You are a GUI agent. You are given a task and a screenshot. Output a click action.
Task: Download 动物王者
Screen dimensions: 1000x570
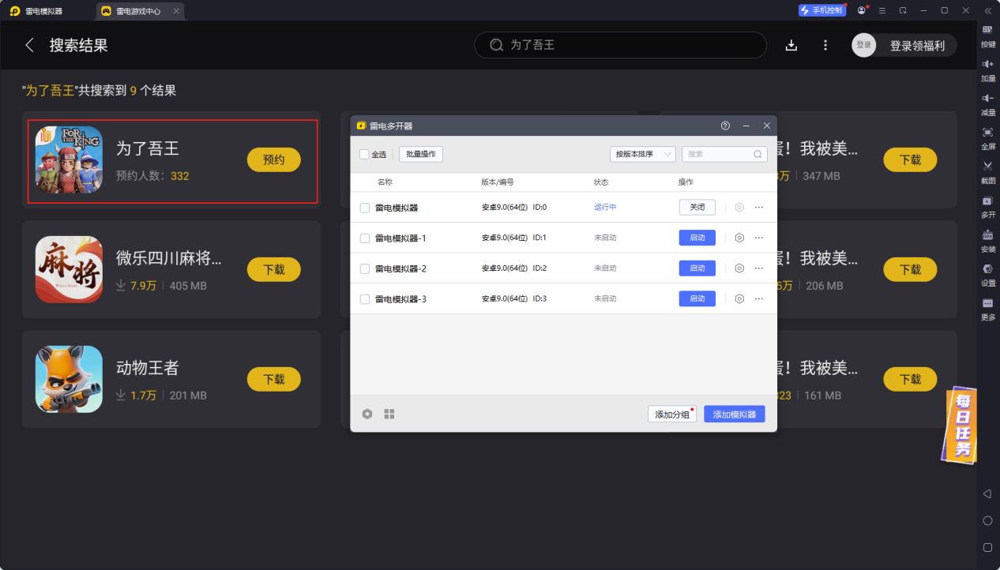click(x=274, y=379)
